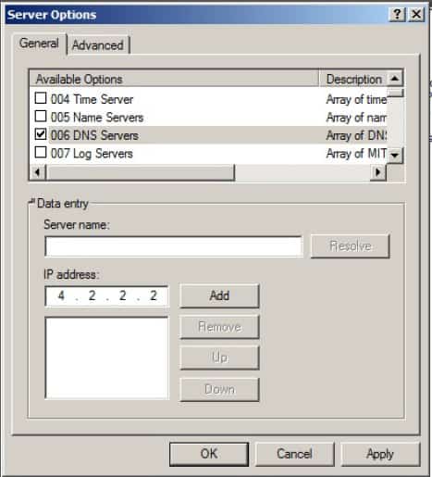Click the Server name text field
Image resolution: width=432 pixels, height=477 pixels.
point(174,246)
